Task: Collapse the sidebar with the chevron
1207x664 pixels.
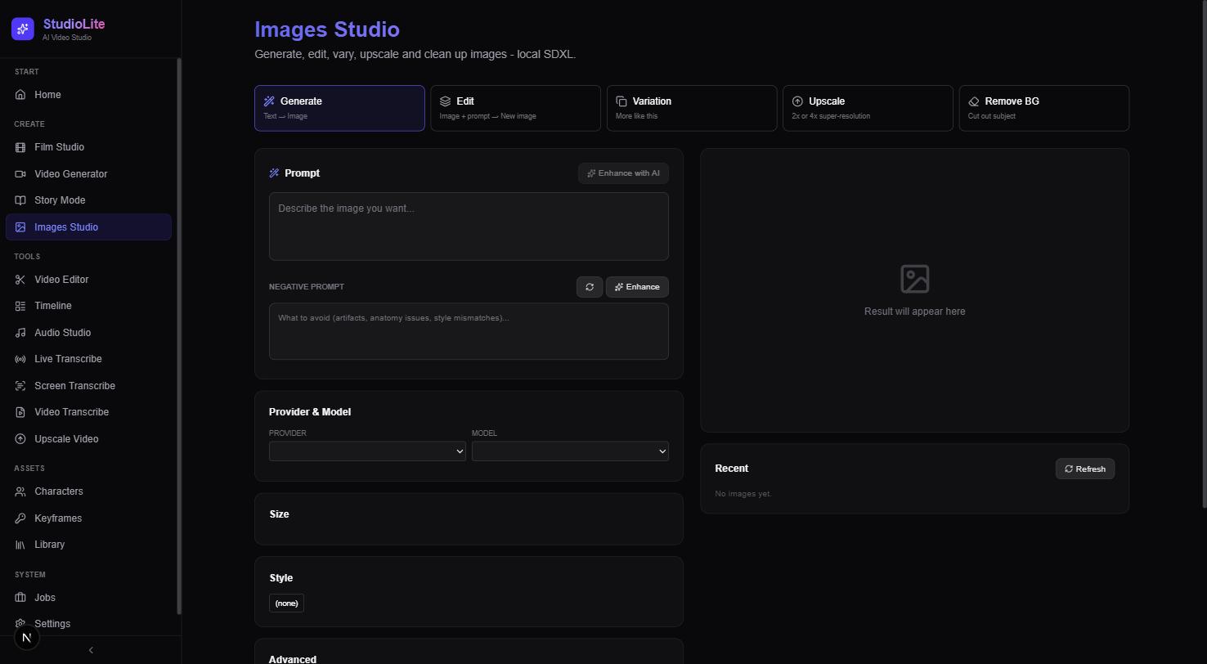Action: tap(91, 650)
